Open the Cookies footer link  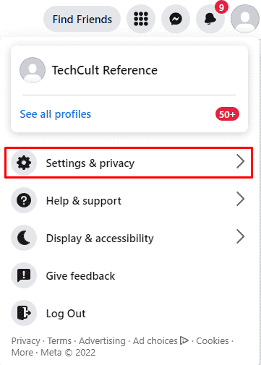pyautogui.click(x=213, y=341)
